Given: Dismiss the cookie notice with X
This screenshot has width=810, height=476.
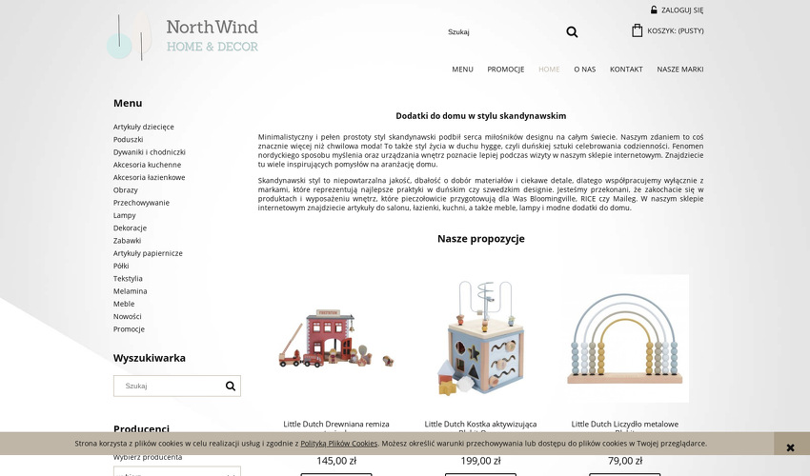Looking at the screenshot, I should tap(790, 447).
